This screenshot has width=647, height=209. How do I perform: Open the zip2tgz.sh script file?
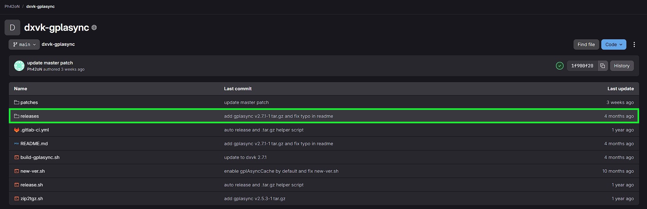tap(32, 199)
